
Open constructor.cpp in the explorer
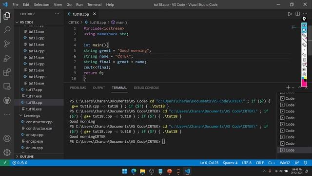39,122
